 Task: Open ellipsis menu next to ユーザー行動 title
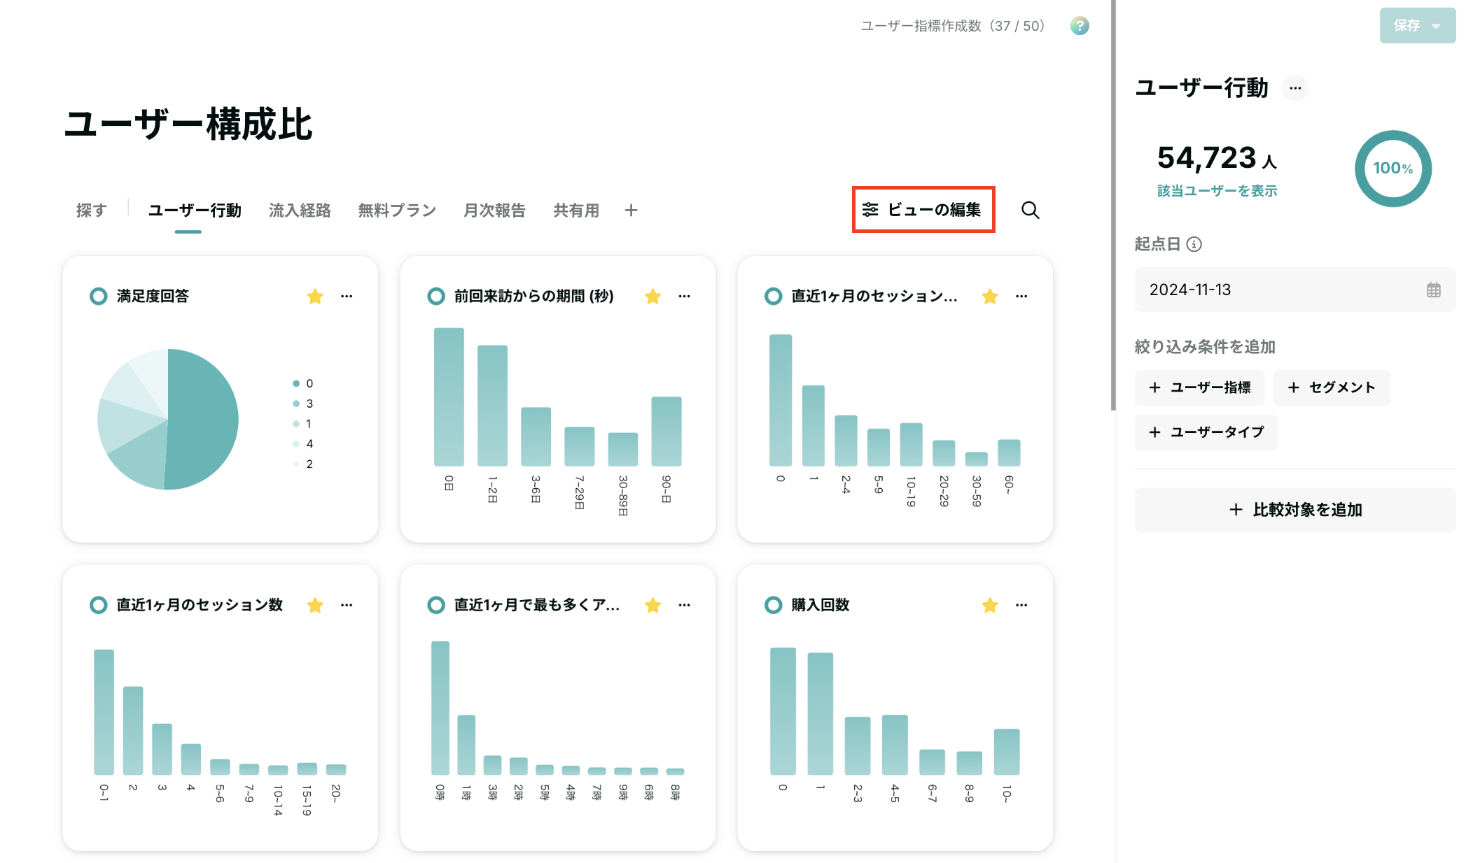(1295, 88)
